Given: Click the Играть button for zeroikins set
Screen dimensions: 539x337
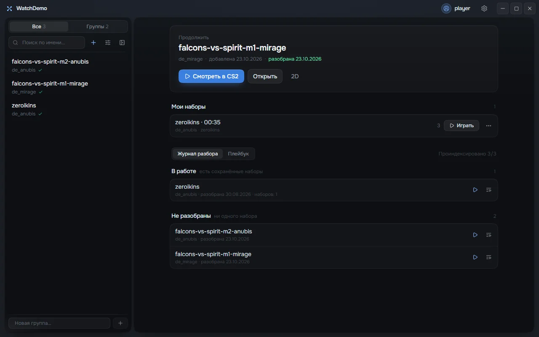Looking at the screenshot, I should click(x=462, y=126).
